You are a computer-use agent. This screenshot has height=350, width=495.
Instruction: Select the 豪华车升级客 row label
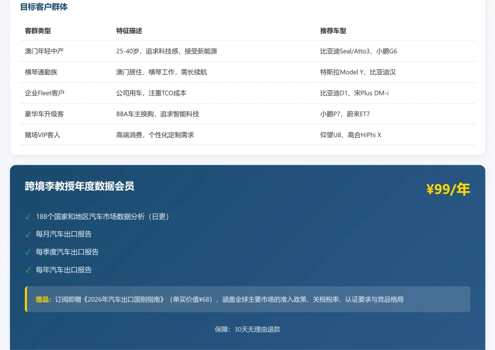[44, 114]
